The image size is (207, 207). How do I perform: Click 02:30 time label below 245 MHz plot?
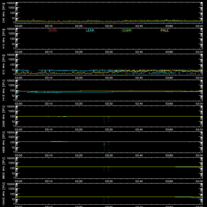tap(109, 26)
